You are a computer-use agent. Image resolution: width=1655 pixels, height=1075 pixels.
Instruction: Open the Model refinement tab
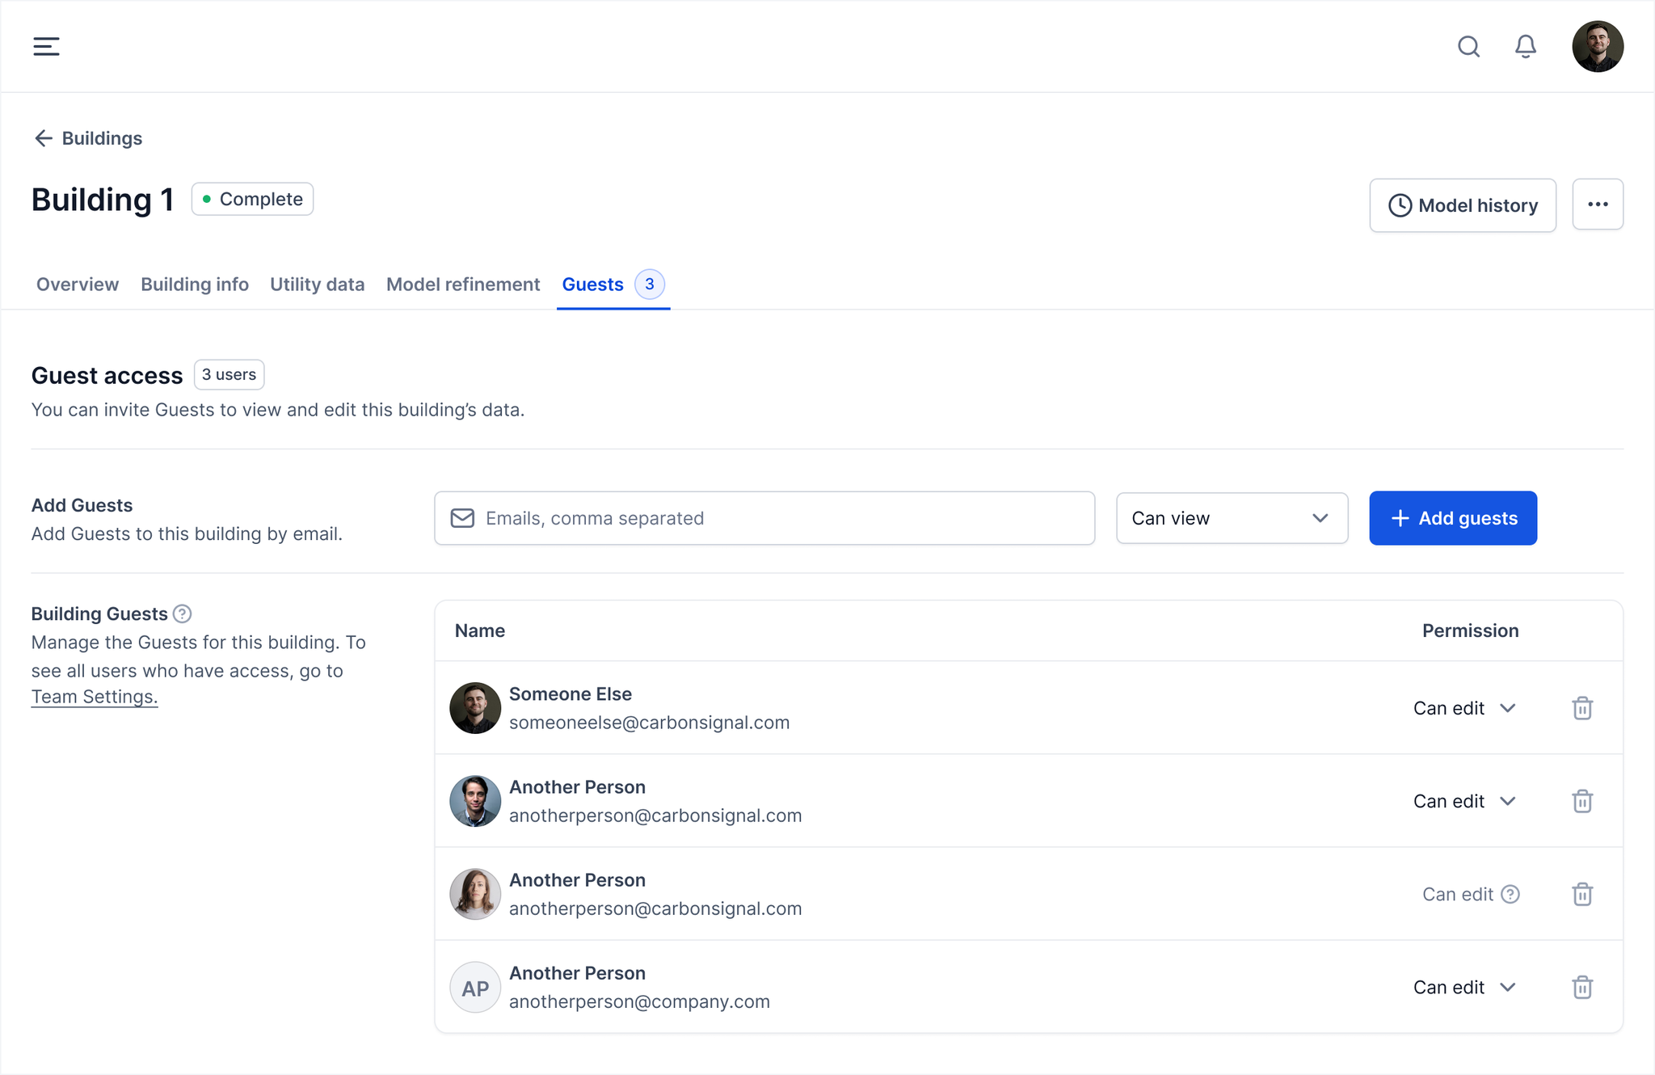(x=463, y=285)
